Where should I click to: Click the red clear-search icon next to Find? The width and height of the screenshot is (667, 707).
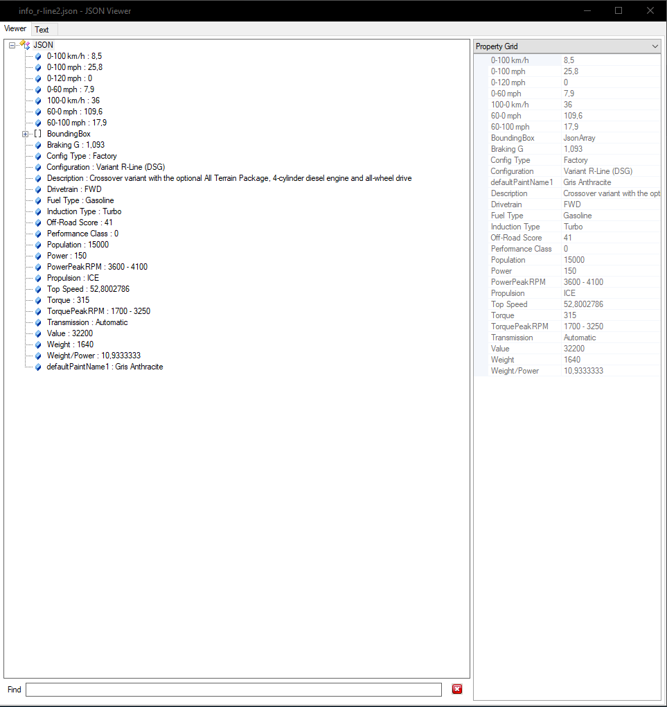click(457, 689)
